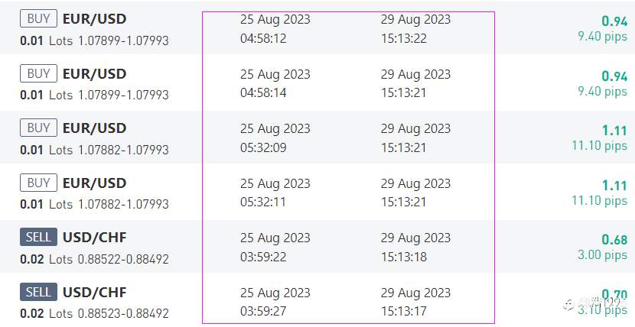
Task: Click the 0.88522-0.88492 price range
Action: (x=123, y=259)
